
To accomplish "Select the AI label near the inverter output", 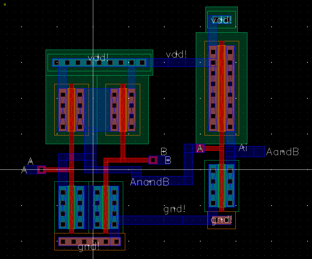I will coord(243,148).
